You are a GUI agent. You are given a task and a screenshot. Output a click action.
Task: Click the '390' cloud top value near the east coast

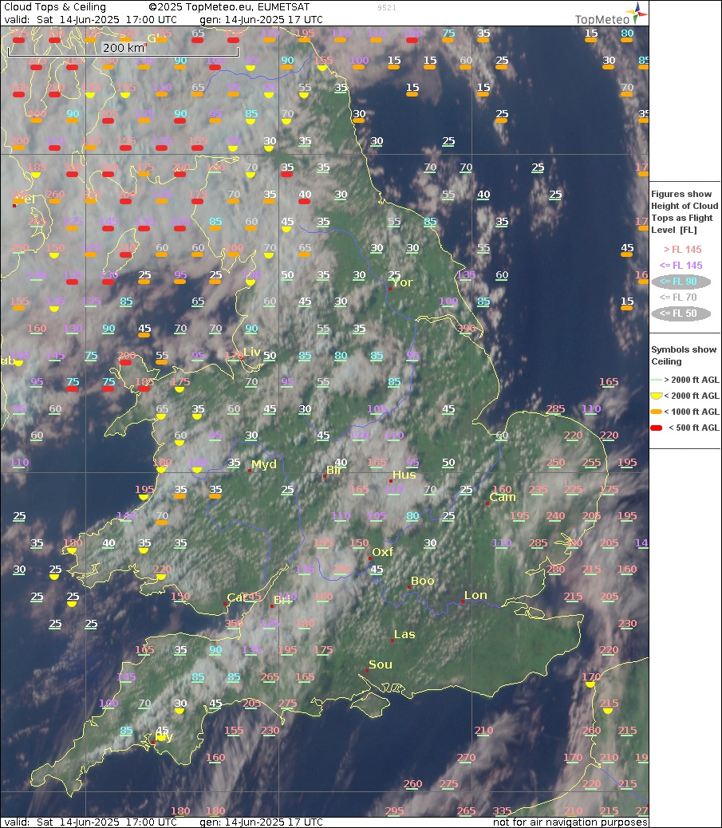click(467, 329)
